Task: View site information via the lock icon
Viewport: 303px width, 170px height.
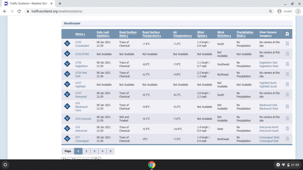Action: 28,11
